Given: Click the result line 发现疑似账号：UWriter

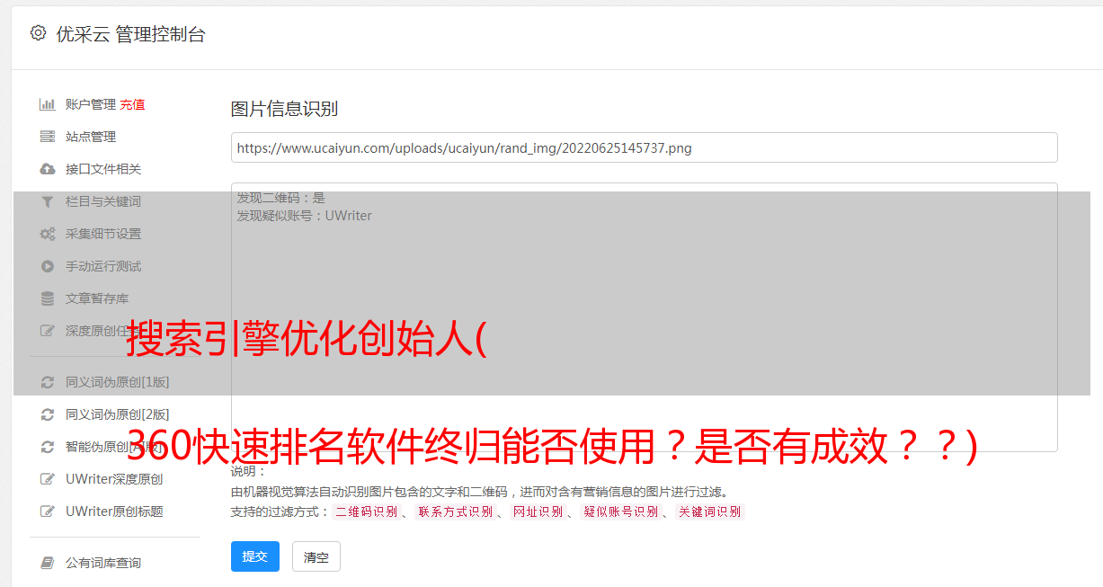Looking at the screenshot, I should pyautogui.click(x=304, y=216).
